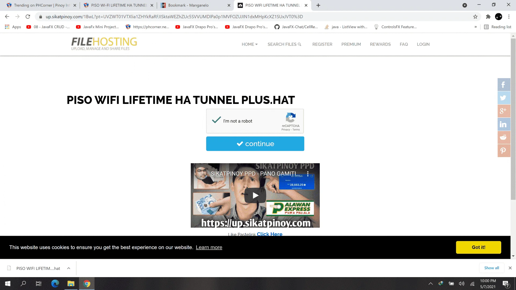Follow Click Here Pastelink link
This screenshot has height=290, width=516.
click(270, 234)
